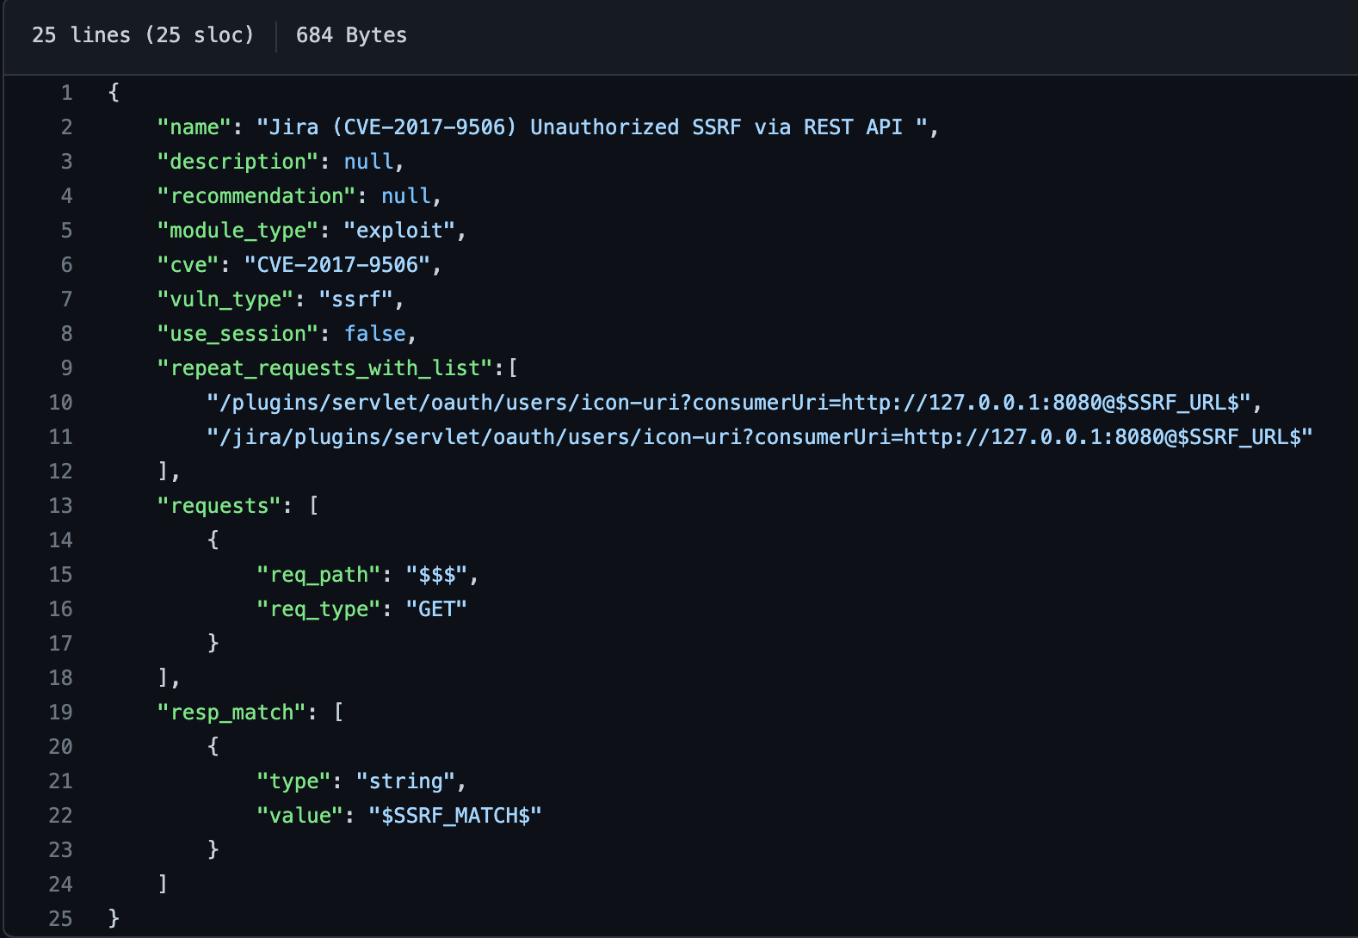Click the /jira/plugins/servlet URL string on line 11

pos(760,437)
